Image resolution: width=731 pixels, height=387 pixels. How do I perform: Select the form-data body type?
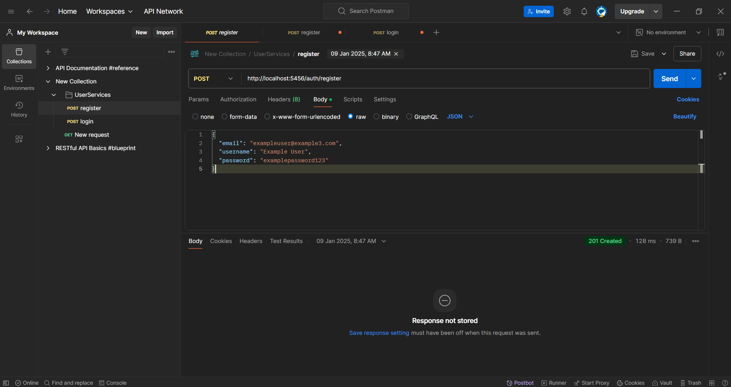(x=224, y=117)
